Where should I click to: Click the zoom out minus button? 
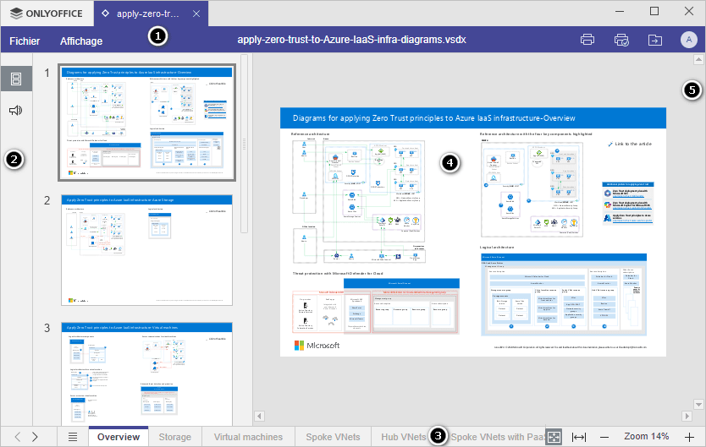point(604,437)
